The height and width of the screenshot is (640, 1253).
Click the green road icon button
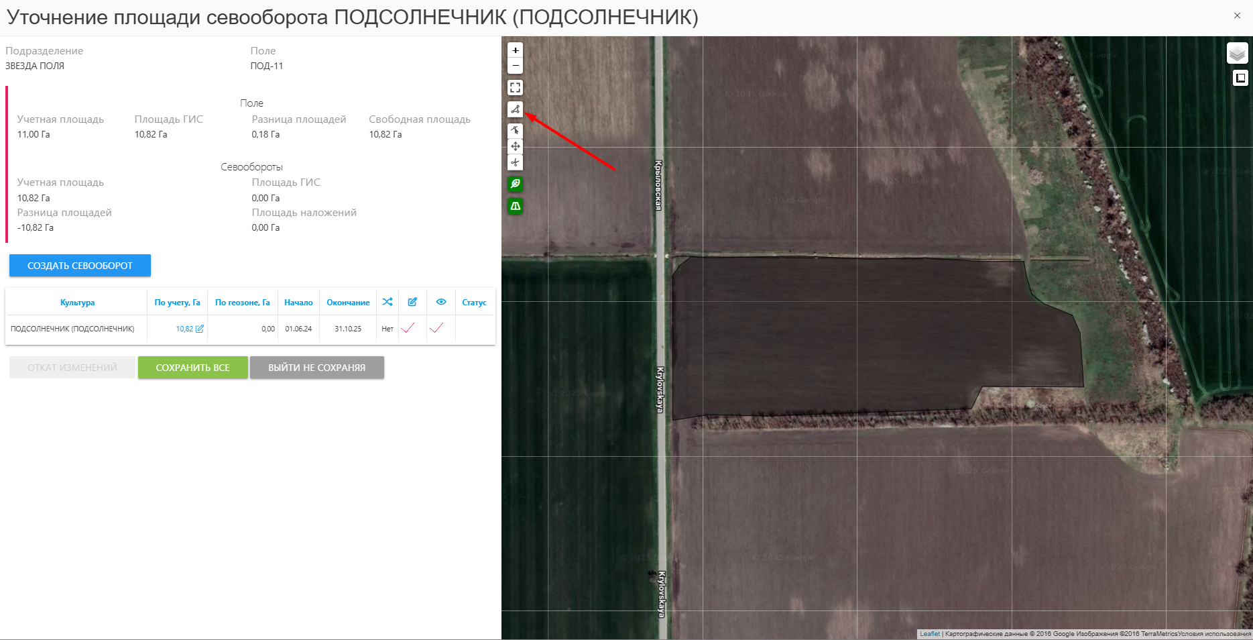pos(515,206)
